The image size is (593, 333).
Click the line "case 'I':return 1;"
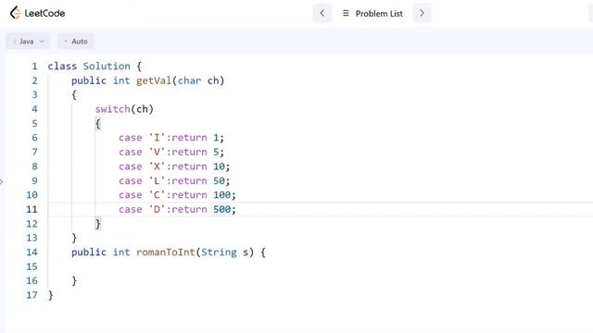coord(171,138)
